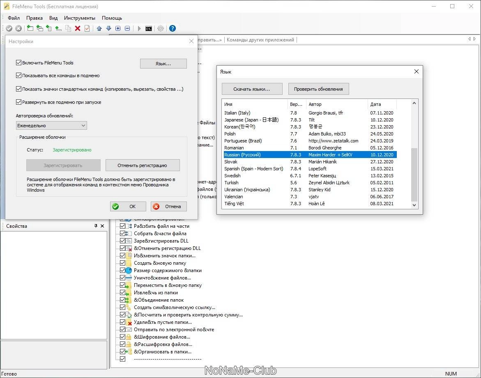Click the padlock icon beside &Шифрование файлов
This screenshot has height=378, width=481.
coord(129,337)
